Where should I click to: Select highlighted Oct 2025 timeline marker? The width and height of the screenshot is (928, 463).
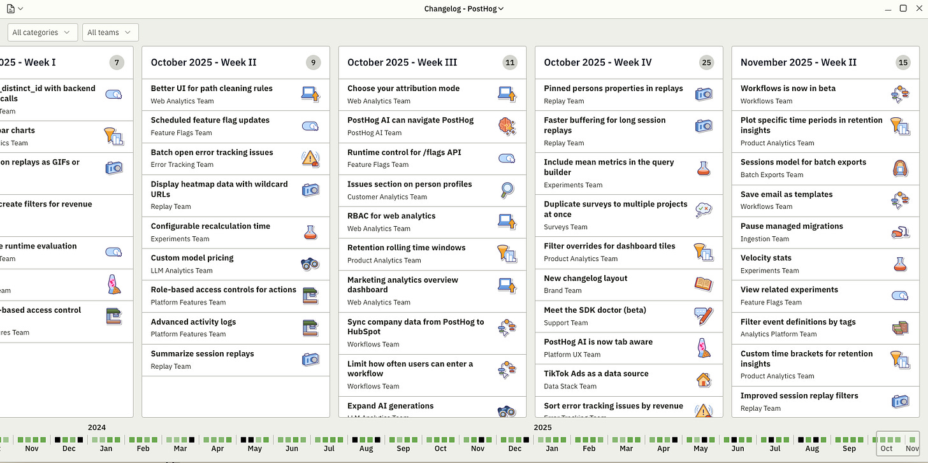[x=887, y=448]
